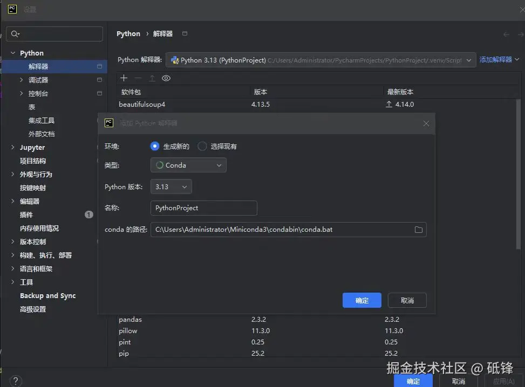Expand the 构建、执行、部署 tree node
The height and width of the screenshot is (387, 525).
(x=13, y=255)
